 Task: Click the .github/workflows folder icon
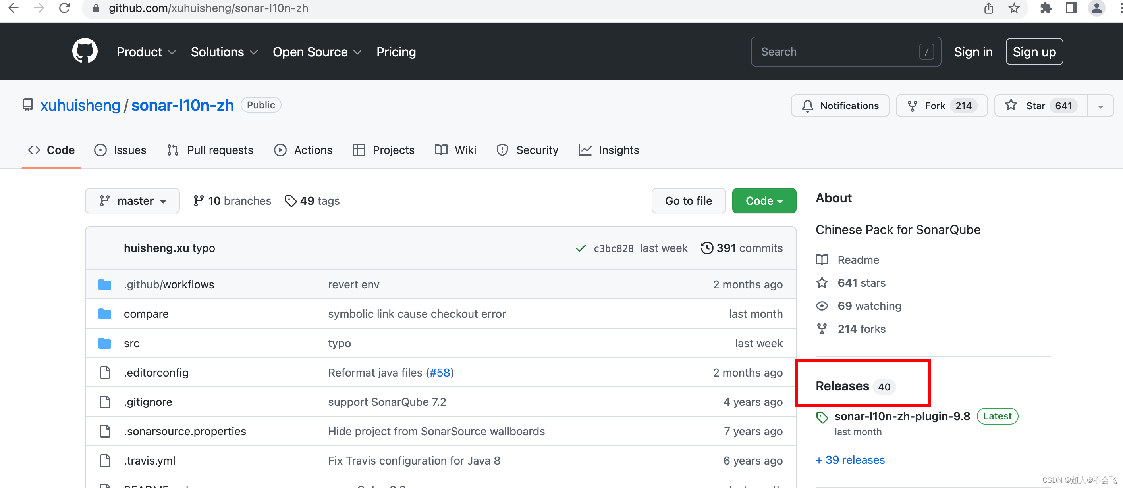(x=104, y=284)
